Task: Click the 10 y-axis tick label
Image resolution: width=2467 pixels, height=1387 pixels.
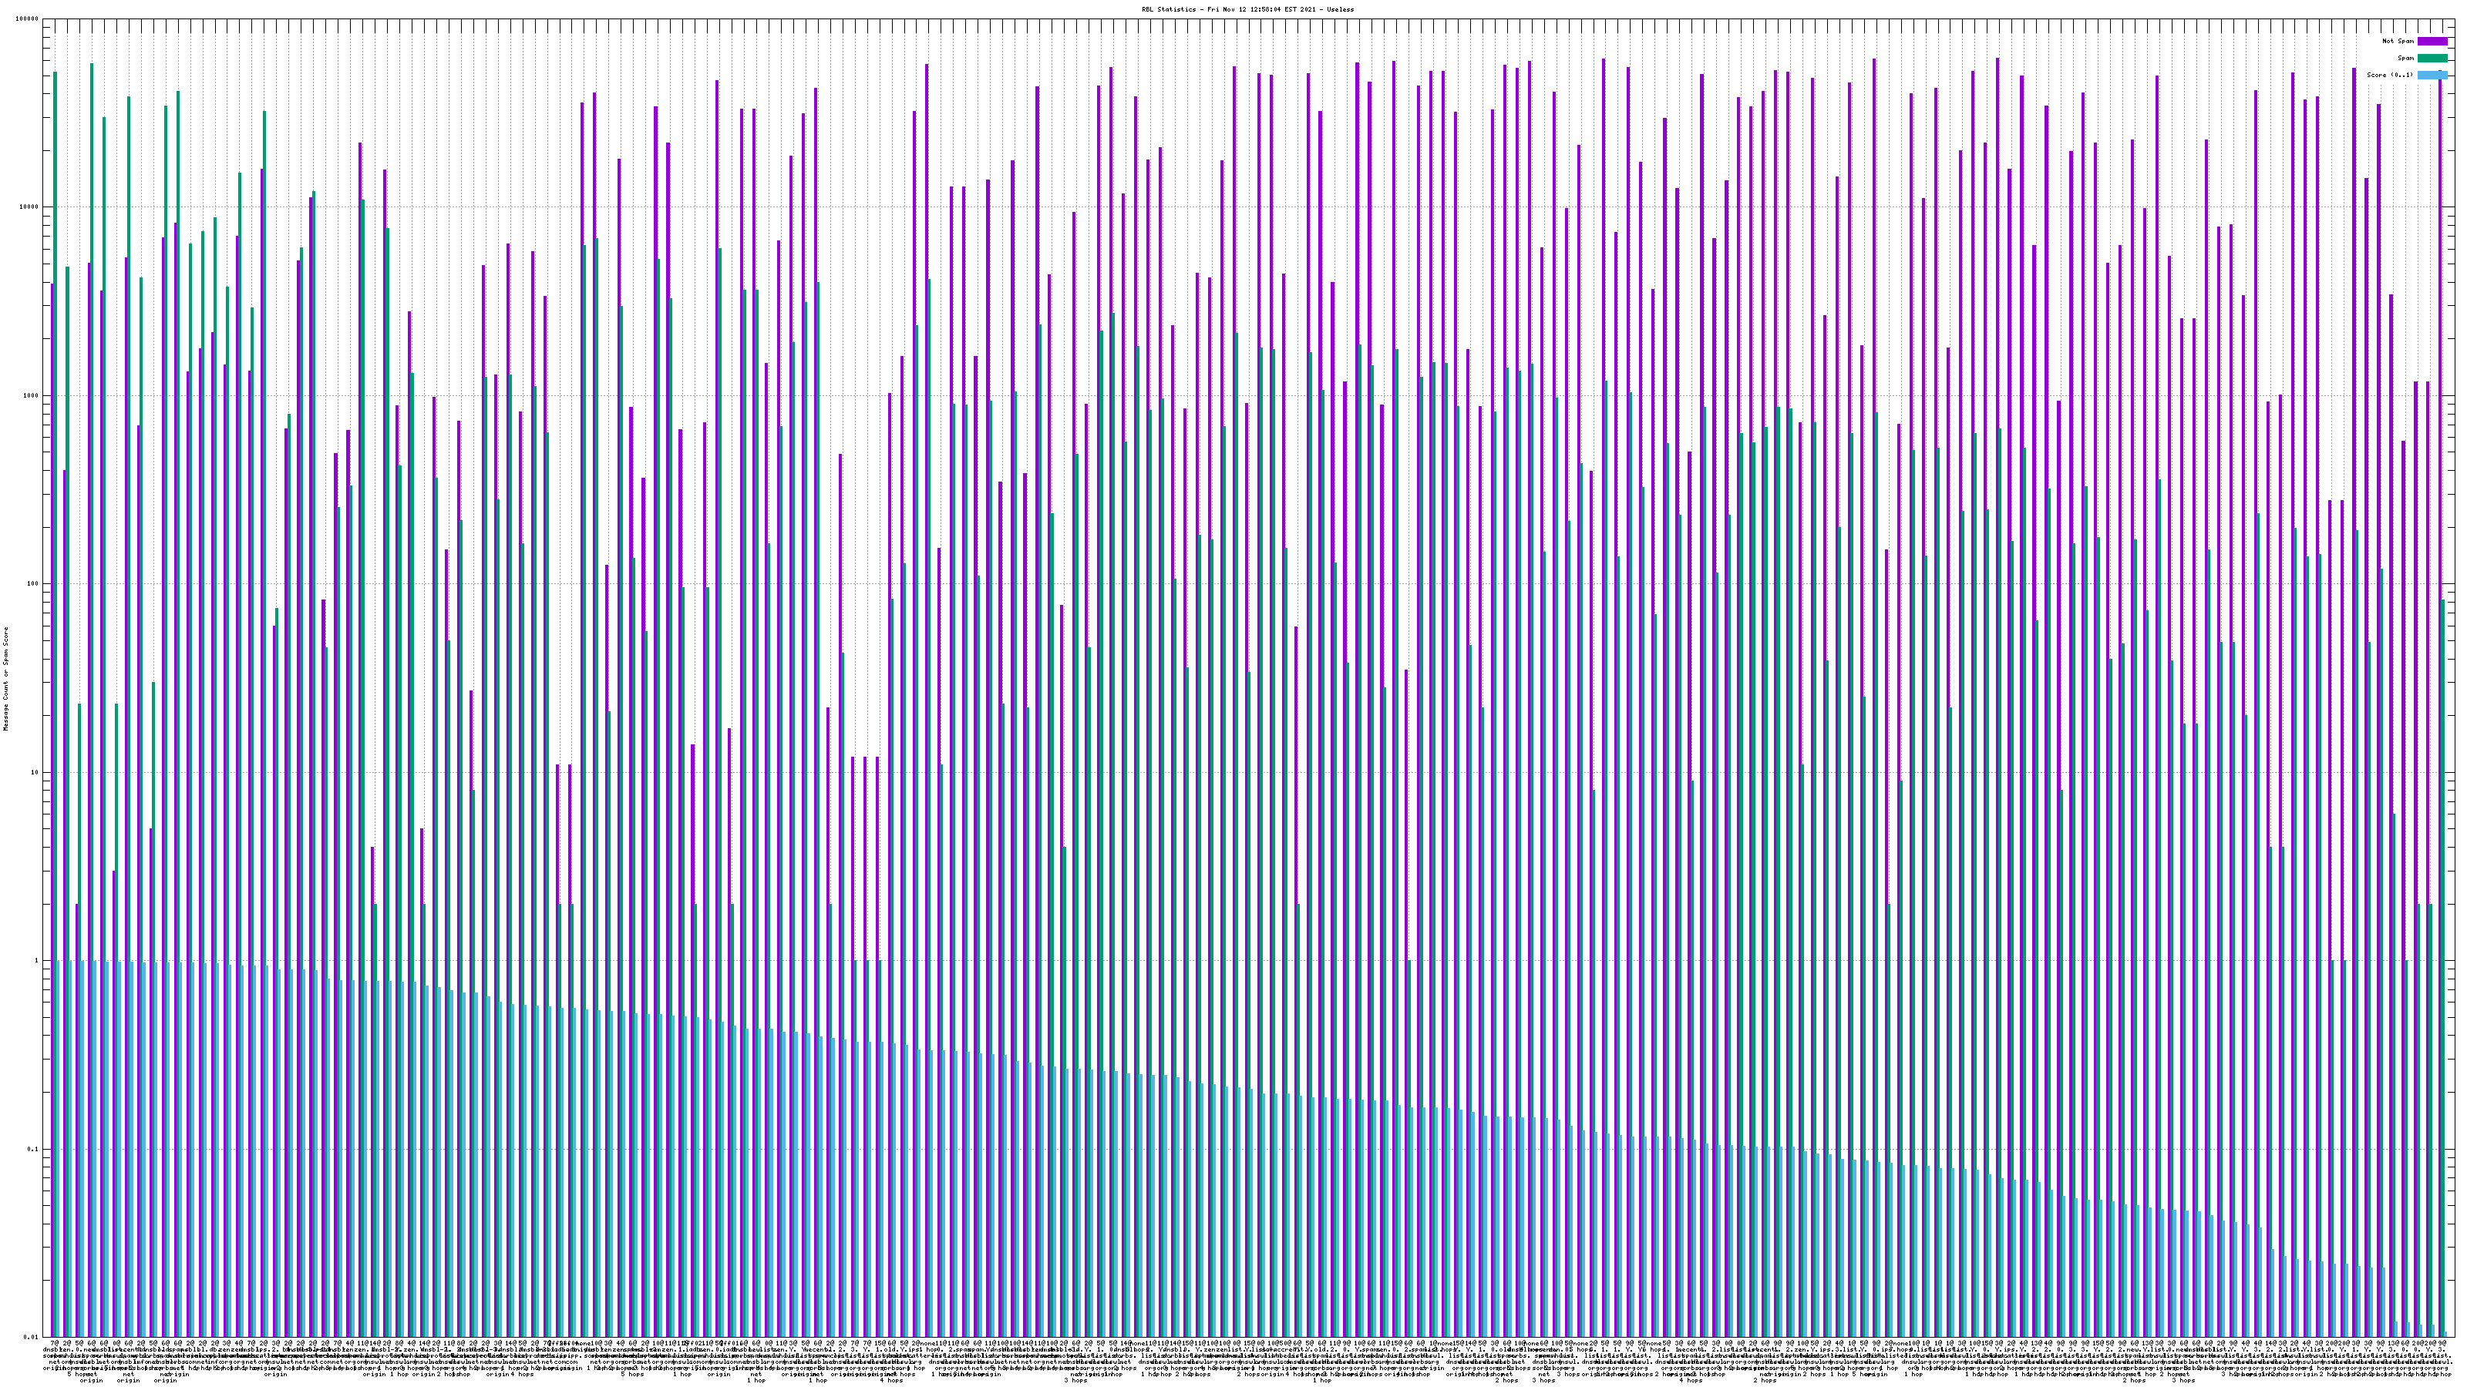Action: [x=35, y=772]
